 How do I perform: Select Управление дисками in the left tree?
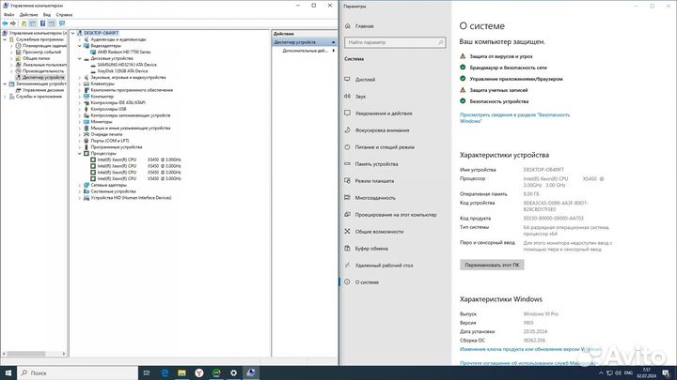[40, 89]
